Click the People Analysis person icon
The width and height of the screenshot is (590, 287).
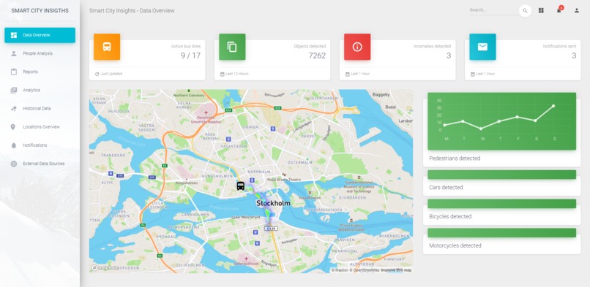[14, 53]
